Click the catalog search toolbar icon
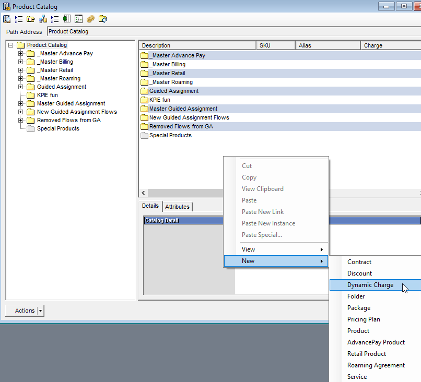This screenshot has height=382, width=421. coord(7,19)
